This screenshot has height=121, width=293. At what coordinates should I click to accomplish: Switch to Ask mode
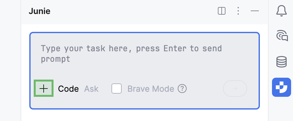click(91, 89)
